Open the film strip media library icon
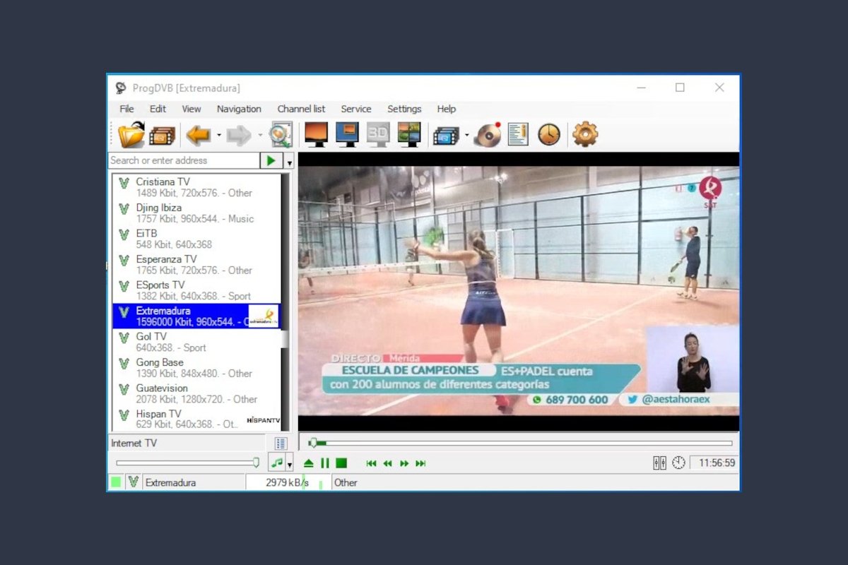848x565 pixels. (162, 135)
